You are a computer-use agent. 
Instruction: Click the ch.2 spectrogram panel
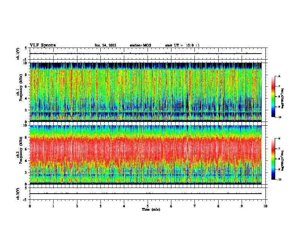coord(146,155)
